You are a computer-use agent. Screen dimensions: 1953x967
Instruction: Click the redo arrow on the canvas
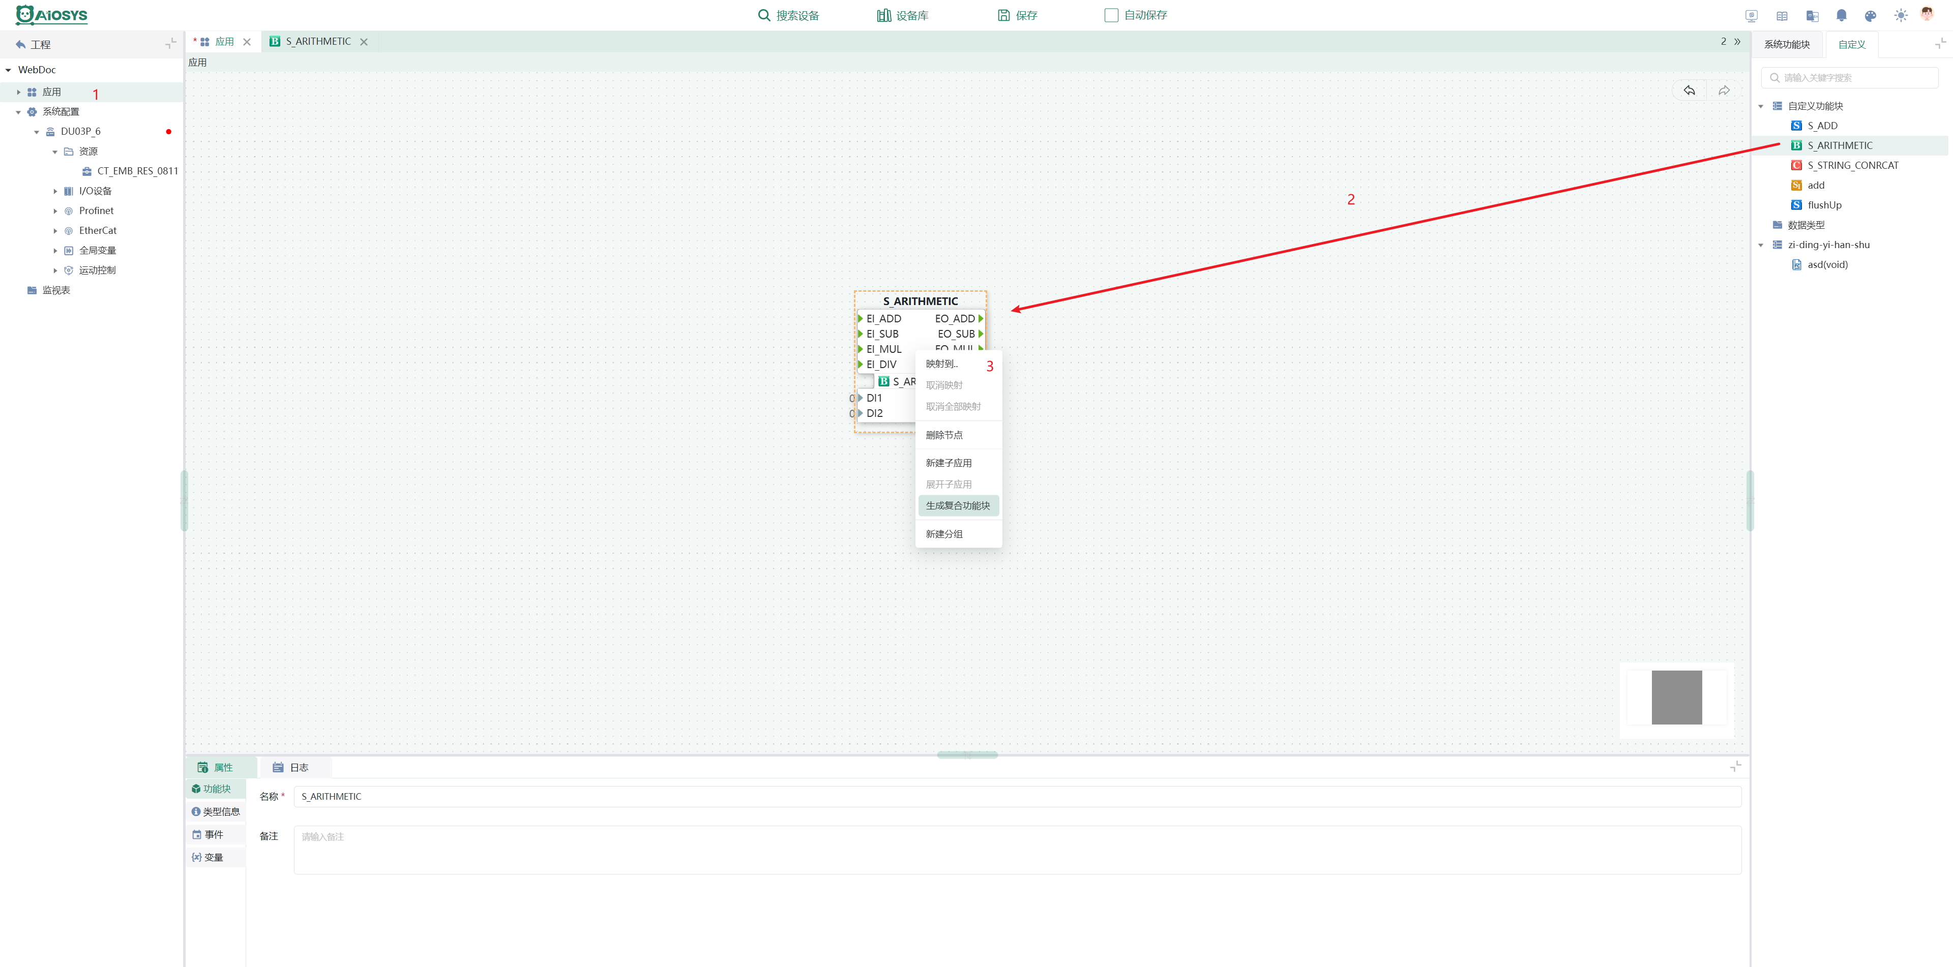pos(1724,90)
